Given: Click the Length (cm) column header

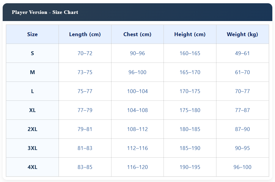Looking at the screenshot, I should coord(85,34).
